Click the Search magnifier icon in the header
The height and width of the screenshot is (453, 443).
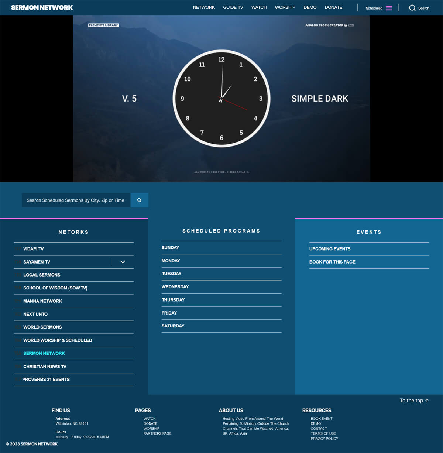[412, 8]
